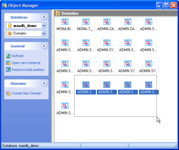Screen dimensions: 179x150
Task: Select the MONA.BI... domain icon
Action: [x=65, y=22]
